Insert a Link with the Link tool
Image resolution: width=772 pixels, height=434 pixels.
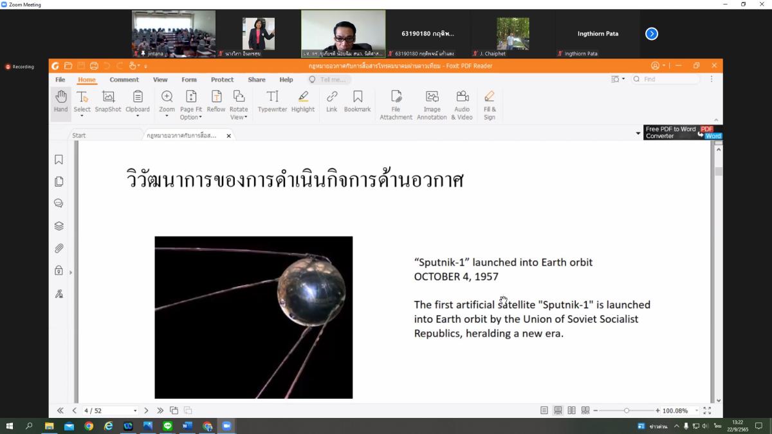pos(331,102)
